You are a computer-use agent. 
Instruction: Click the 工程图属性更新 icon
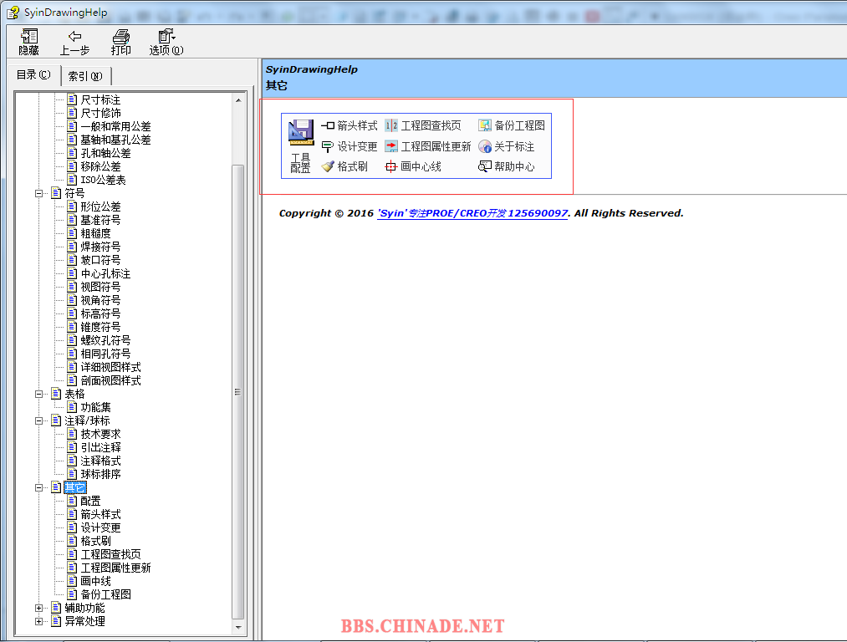tap(391, 146)
